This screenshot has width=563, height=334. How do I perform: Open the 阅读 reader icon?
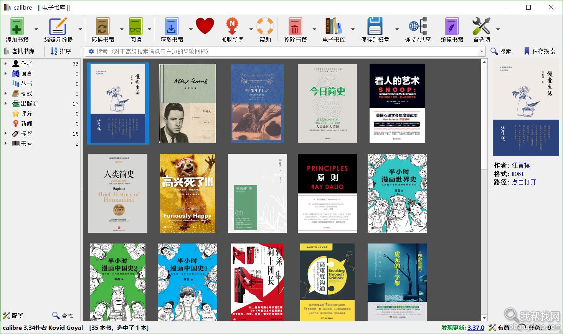coord(136,26)
